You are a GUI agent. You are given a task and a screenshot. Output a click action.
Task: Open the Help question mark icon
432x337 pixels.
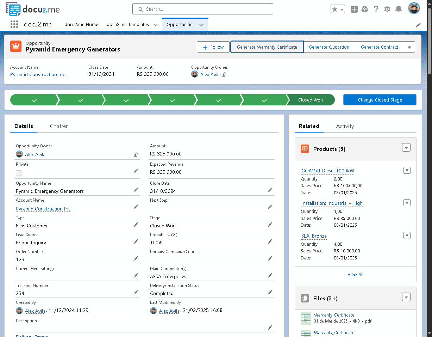pos(376,10)
